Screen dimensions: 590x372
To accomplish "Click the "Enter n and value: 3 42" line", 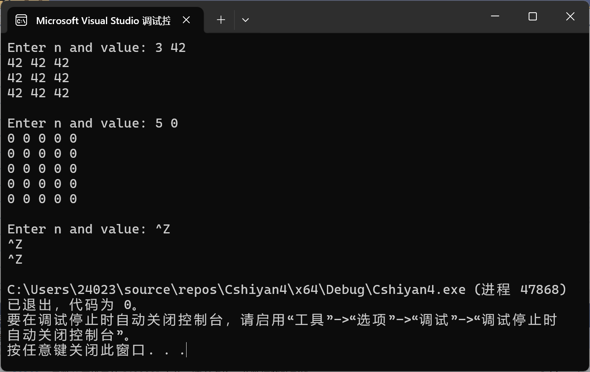I will (x=97, y=48).
